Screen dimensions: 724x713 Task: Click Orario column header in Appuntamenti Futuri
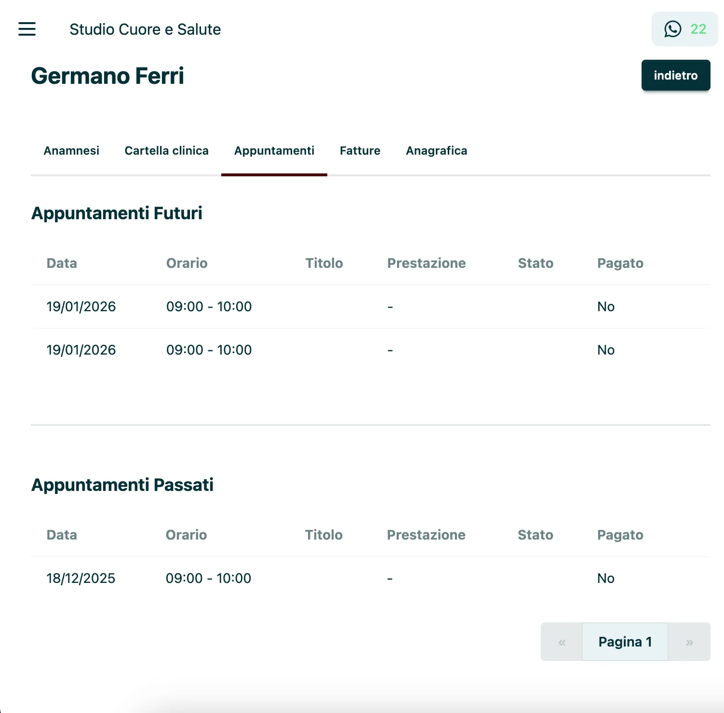[187, 263]
